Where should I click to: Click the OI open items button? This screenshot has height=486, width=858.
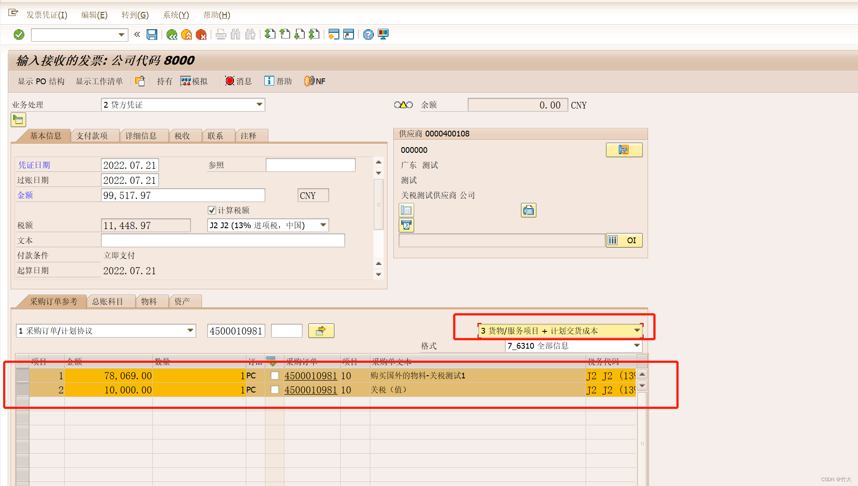624,240
